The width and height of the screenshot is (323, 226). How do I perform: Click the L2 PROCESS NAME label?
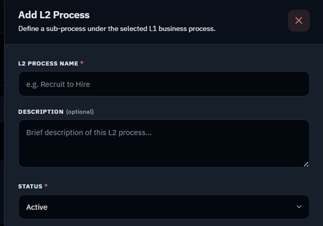point(48,64)
